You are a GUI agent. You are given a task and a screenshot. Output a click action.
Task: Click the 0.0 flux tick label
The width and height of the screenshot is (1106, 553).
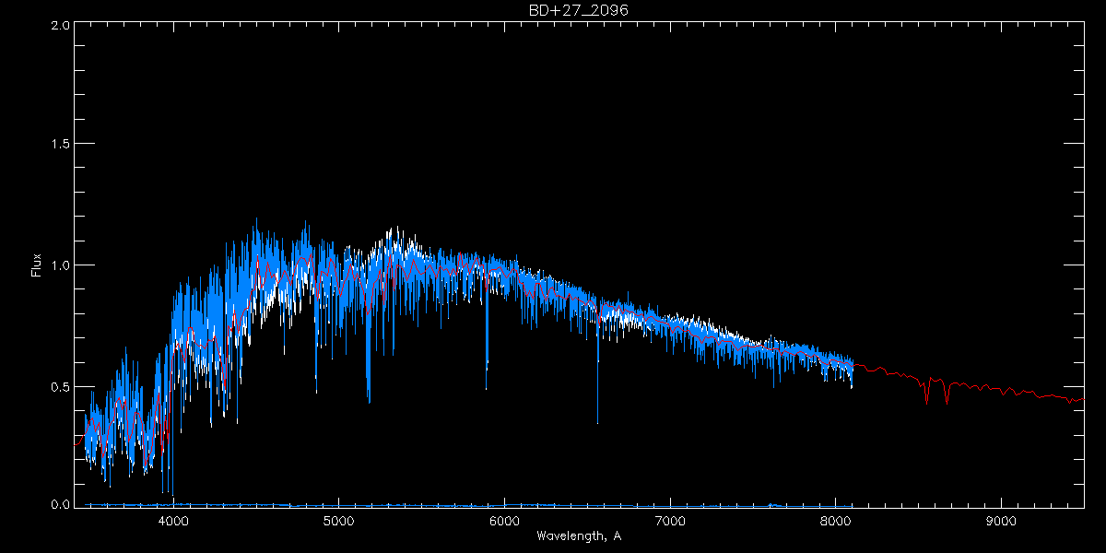[60, 504]
